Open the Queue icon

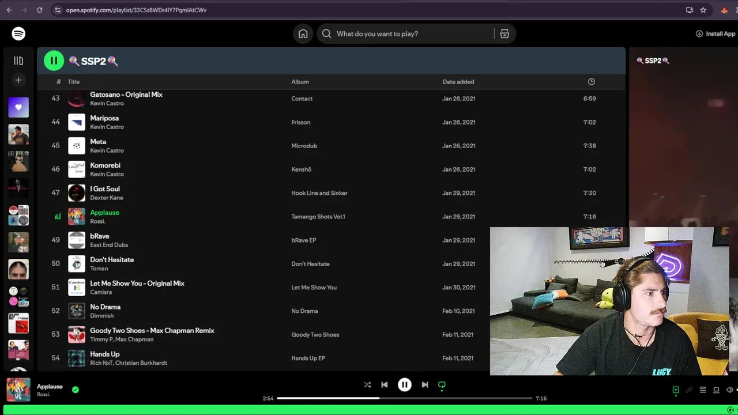click(703, 390)
